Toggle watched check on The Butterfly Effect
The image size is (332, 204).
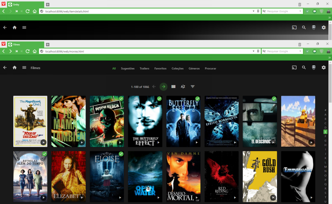[x=159, y=99]
